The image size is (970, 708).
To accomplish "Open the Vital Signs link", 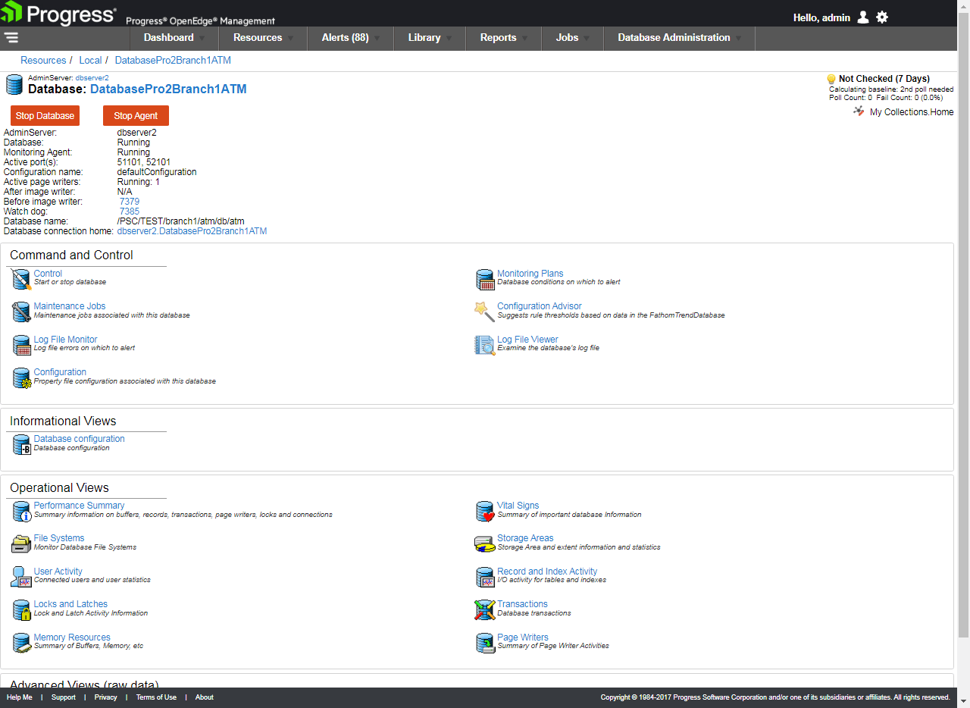I will coord(518,506).
